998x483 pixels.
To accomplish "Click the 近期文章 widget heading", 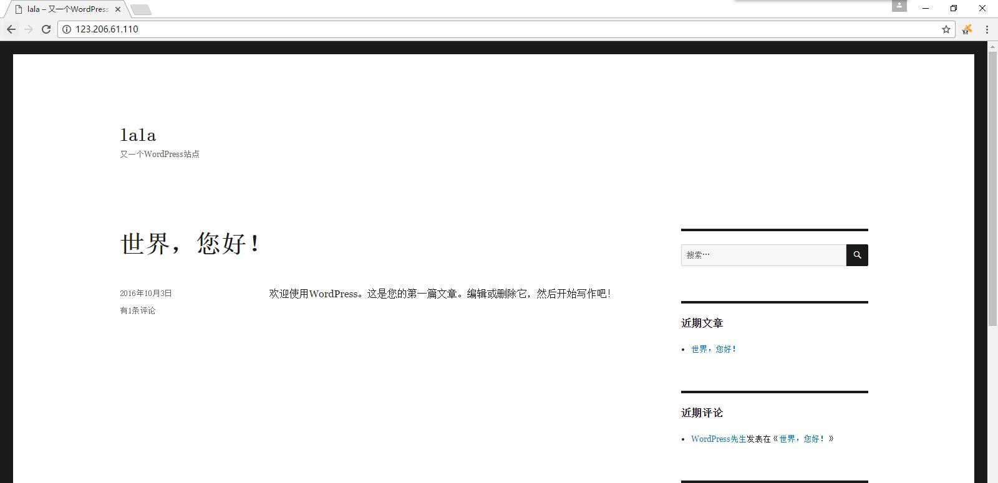I will [x=702, y=323].
